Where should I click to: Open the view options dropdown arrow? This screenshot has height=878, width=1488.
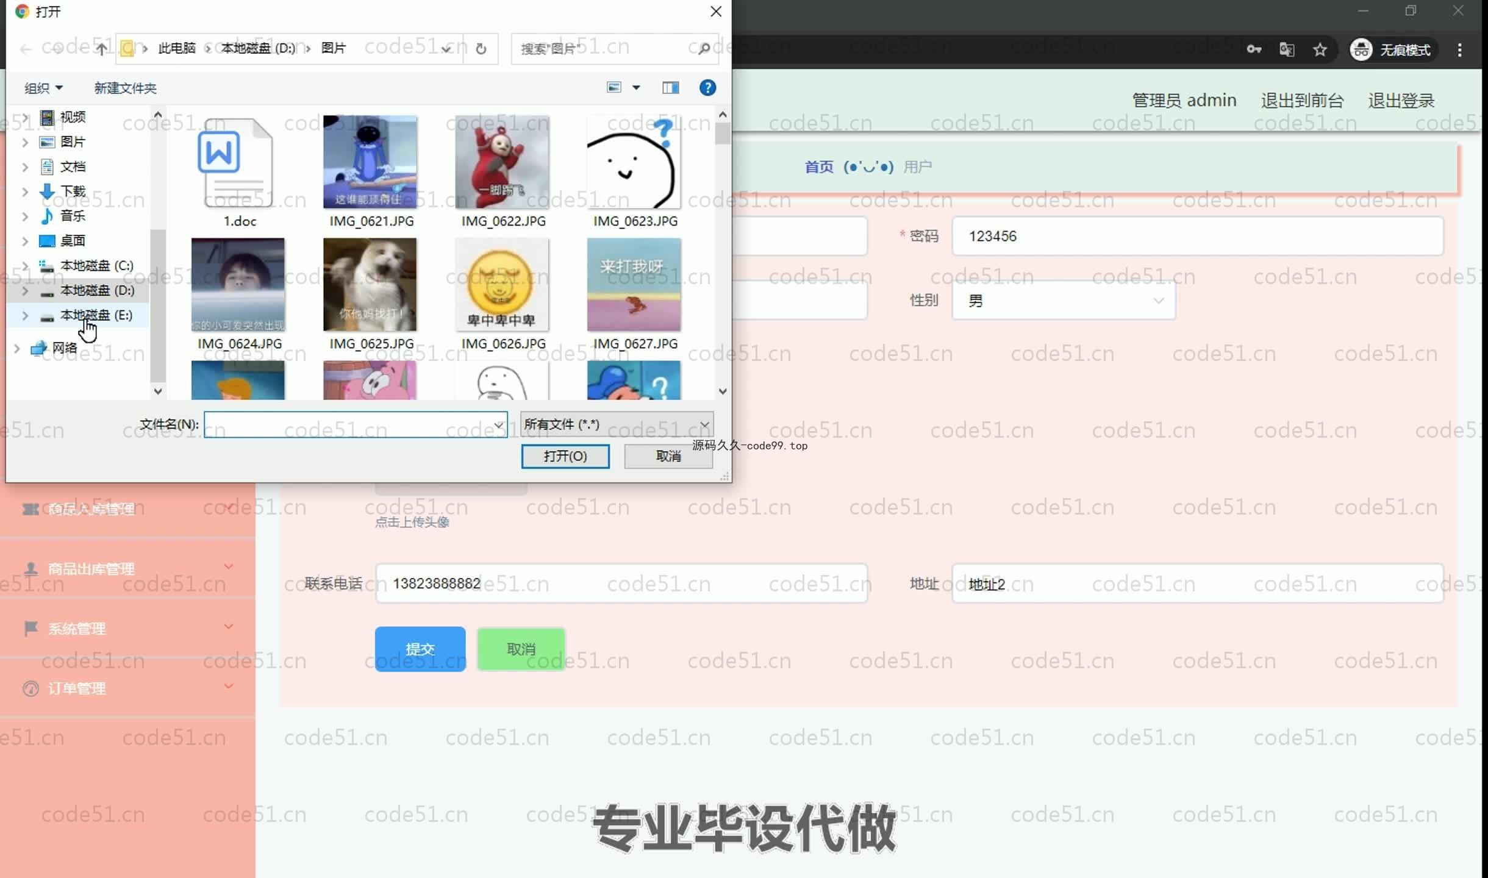pos(636,88)
